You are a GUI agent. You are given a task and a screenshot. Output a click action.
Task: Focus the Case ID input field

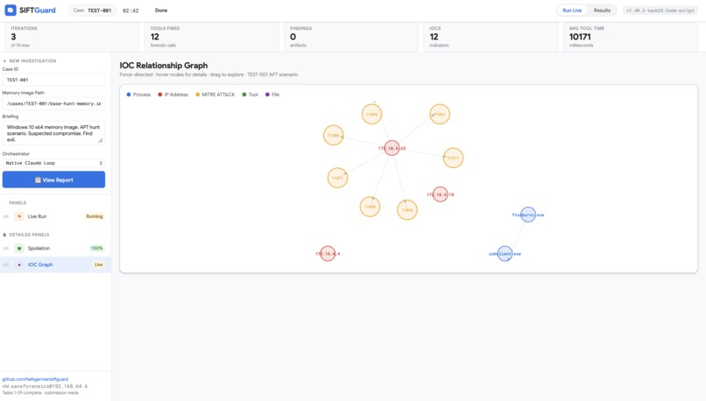click(x=53, y=80)
